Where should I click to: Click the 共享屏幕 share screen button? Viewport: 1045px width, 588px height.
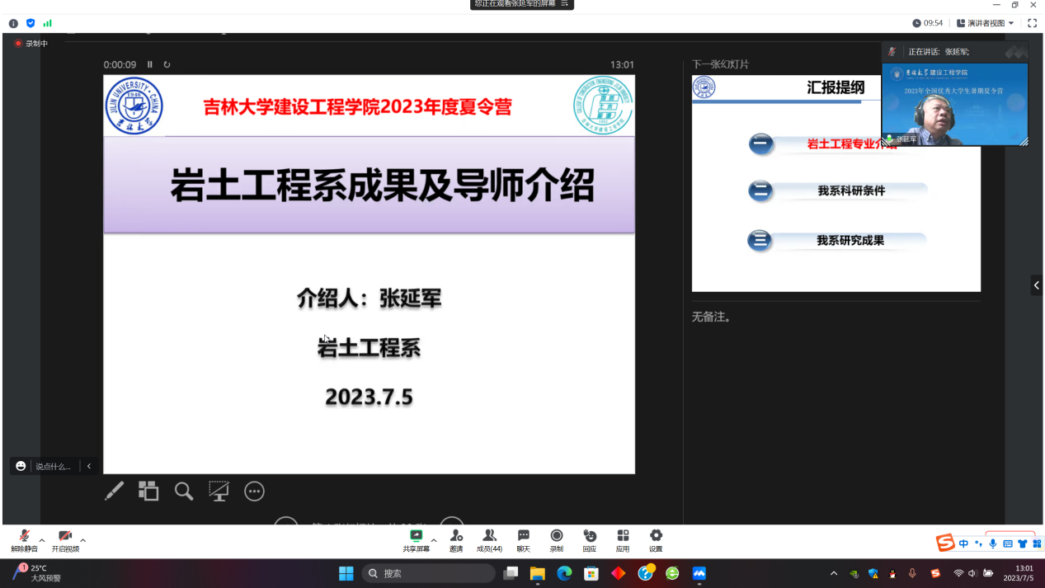(x=417, y=540)
